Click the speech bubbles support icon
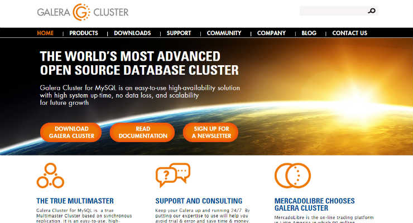413x223 pixels. coord(173,174)
